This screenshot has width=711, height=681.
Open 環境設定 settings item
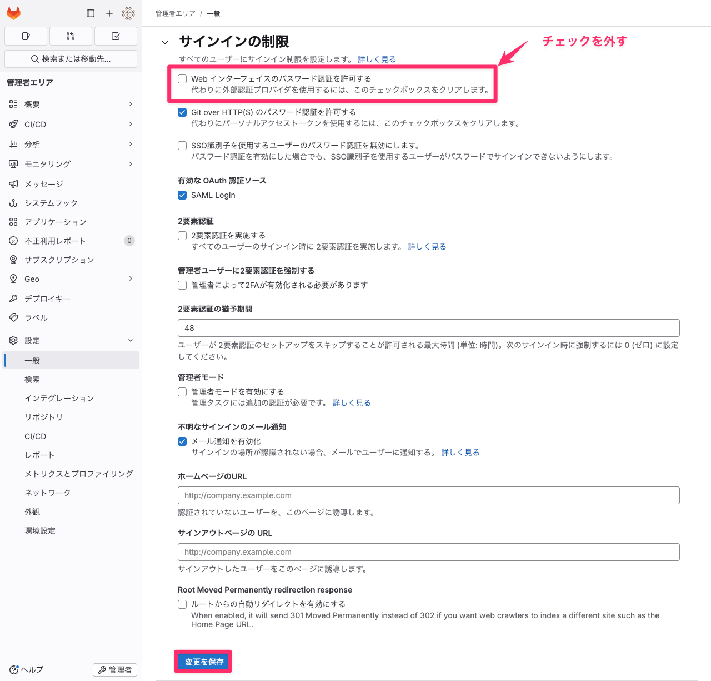click(x=71, y=530)
